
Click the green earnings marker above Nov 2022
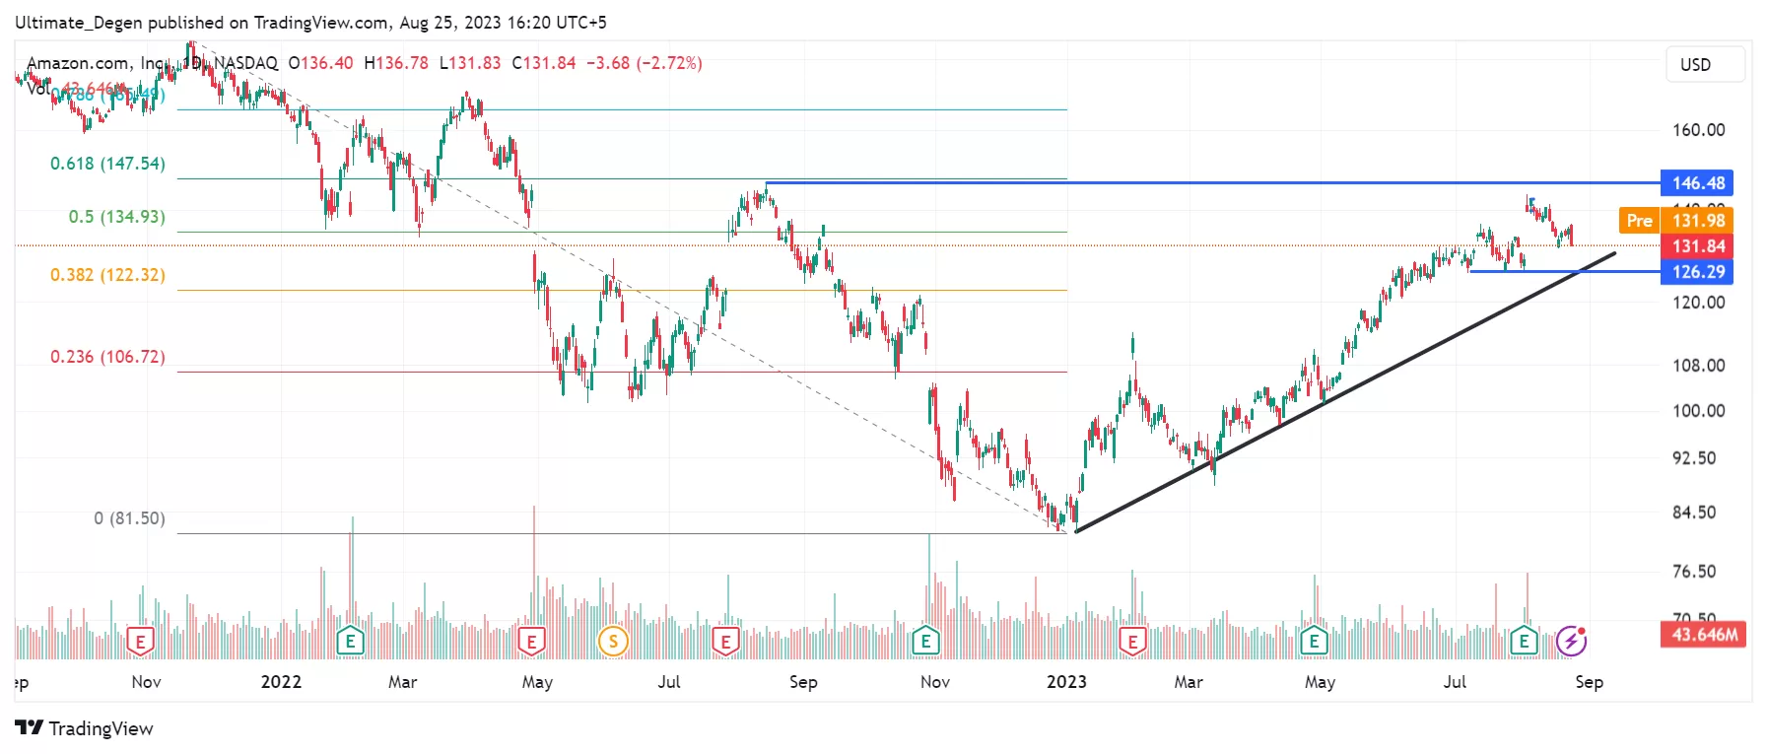pyautogui.click(x=925, y=642)
